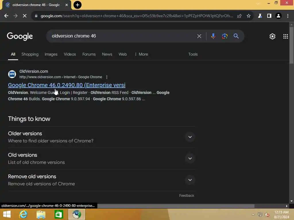The width and height of the screenshot is (294, 220).
Task: Click the OldVersion.com favicon
Action: (12, 74)
